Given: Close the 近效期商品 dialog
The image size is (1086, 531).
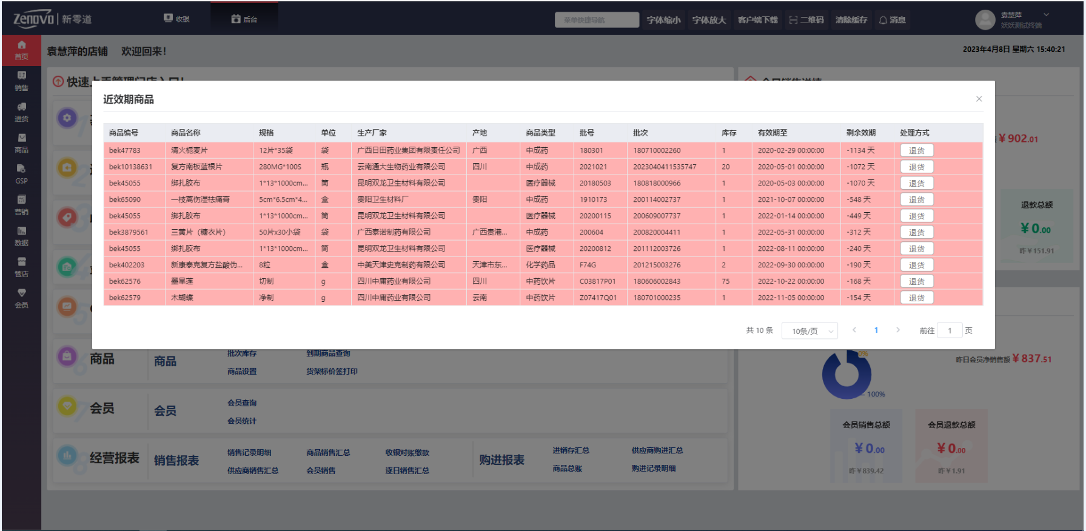Looking at the screenshot, I should coord(979,99).
